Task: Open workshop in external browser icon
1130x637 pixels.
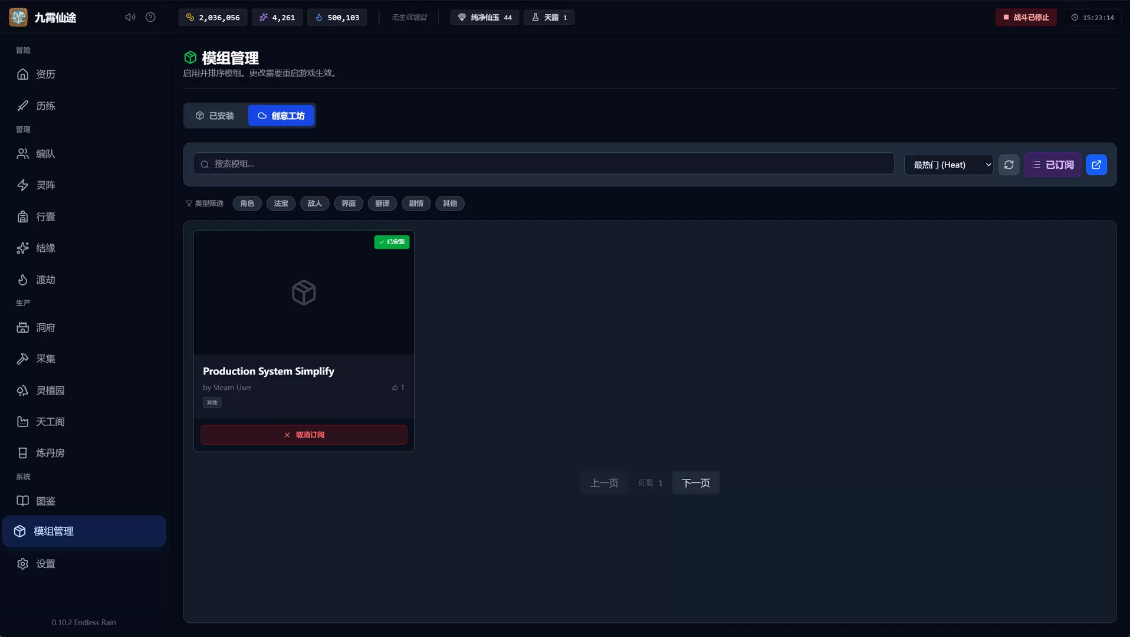Action: (x=1096, y=165)
